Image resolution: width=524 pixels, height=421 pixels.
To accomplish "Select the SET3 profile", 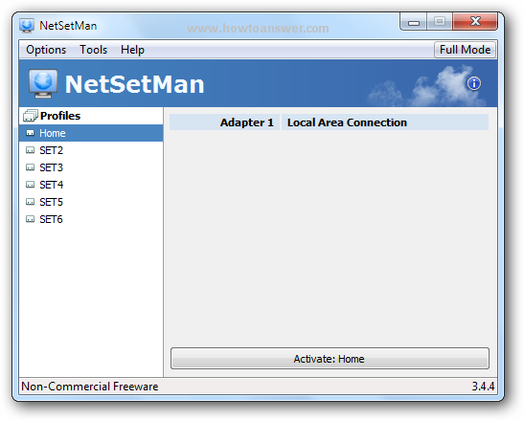I will (91, 167).
